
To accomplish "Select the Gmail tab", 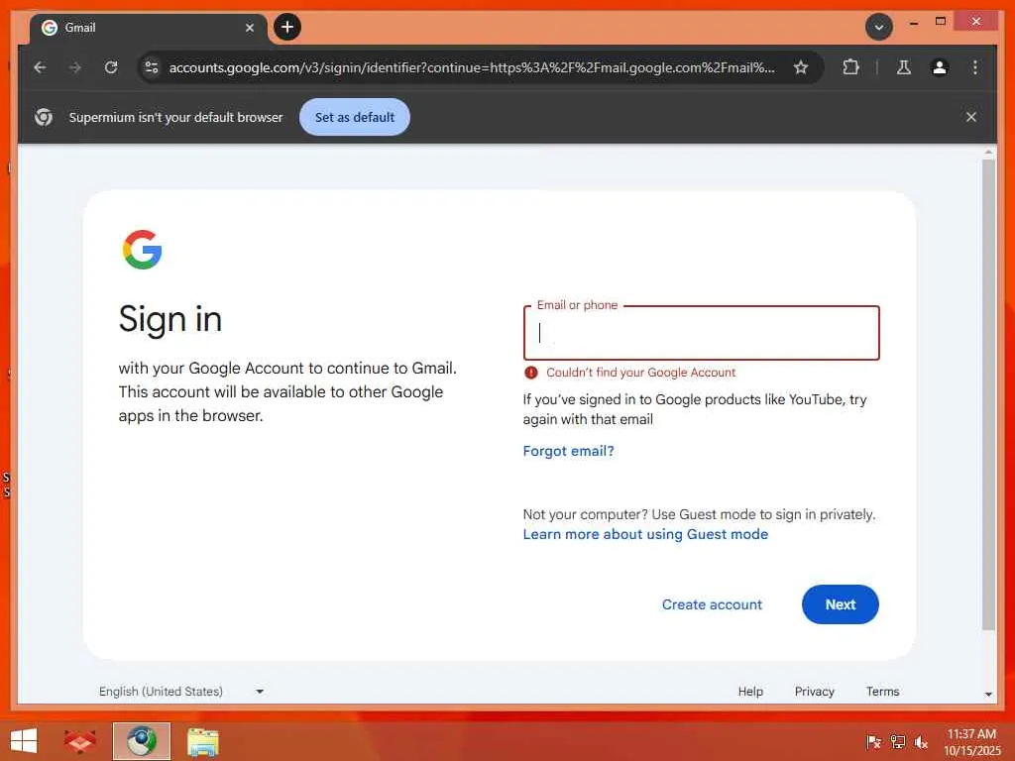I will (x=148, y=28).
